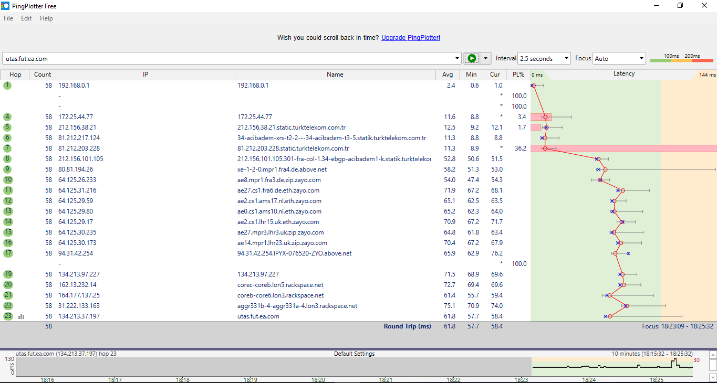The width and height of the screenshot is (717, 383).
Task: Select hop 16 green circle icon
Action: click(x=7, y=243)
